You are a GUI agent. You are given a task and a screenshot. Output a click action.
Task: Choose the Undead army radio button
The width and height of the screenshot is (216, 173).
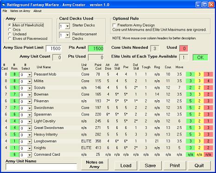point(17,34)
